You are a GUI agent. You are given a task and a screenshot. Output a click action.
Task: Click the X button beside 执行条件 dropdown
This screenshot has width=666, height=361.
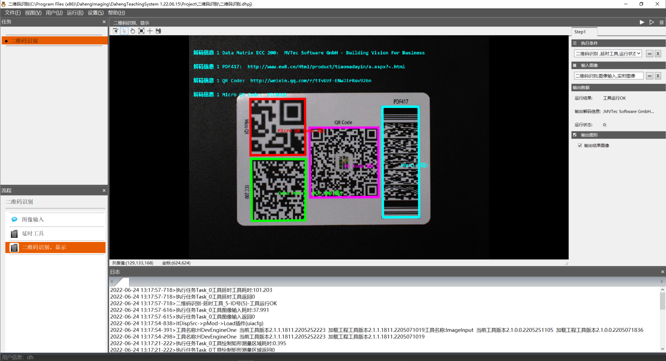tap(658, 53)
